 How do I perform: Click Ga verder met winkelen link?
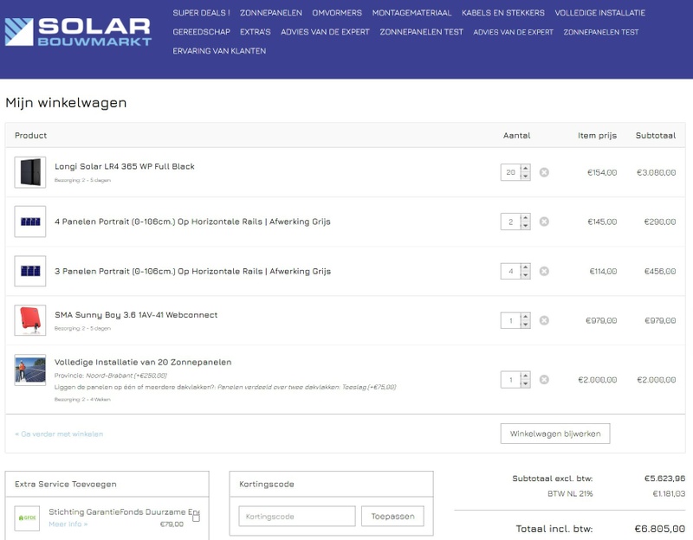[x=59, y=434]
